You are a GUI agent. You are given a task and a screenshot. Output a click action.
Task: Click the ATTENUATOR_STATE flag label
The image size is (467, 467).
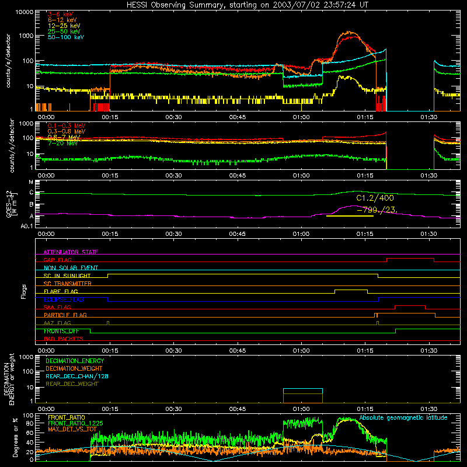pos(71,252)
